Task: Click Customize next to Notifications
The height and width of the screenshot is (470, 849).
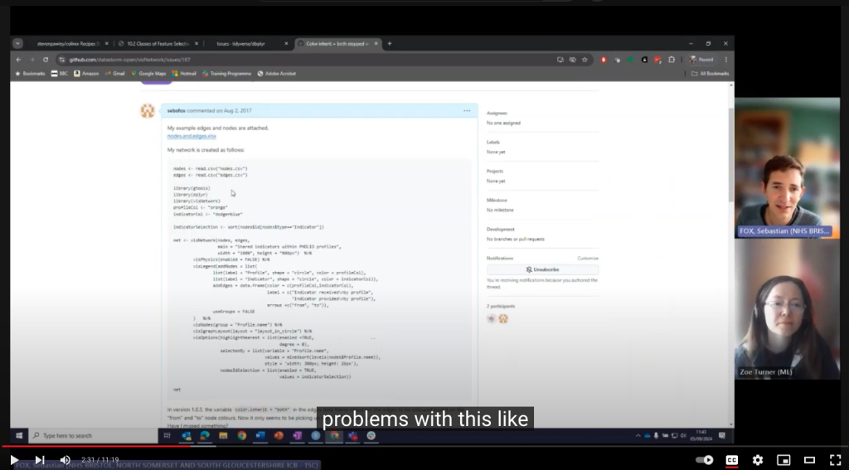Action: point(588,259)
